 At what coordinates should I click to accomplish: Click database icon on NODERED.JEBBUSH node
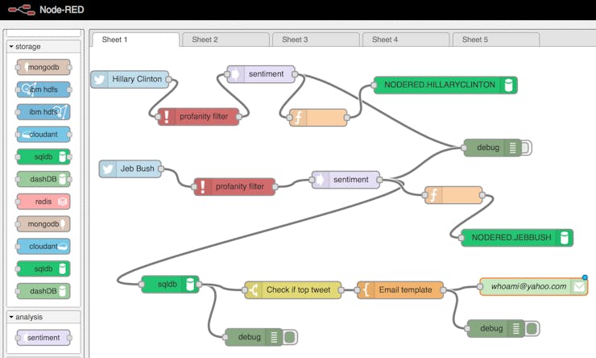pos(565,238)
